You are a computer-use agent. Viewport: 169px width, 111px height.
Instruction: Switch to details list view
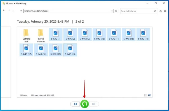(145, 95)
